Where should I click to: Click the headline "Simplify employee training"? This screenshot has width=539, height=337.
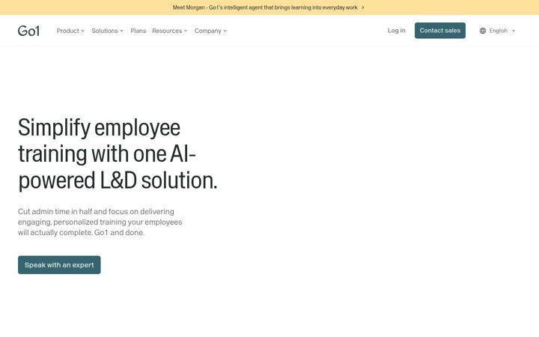coord(118,154)
